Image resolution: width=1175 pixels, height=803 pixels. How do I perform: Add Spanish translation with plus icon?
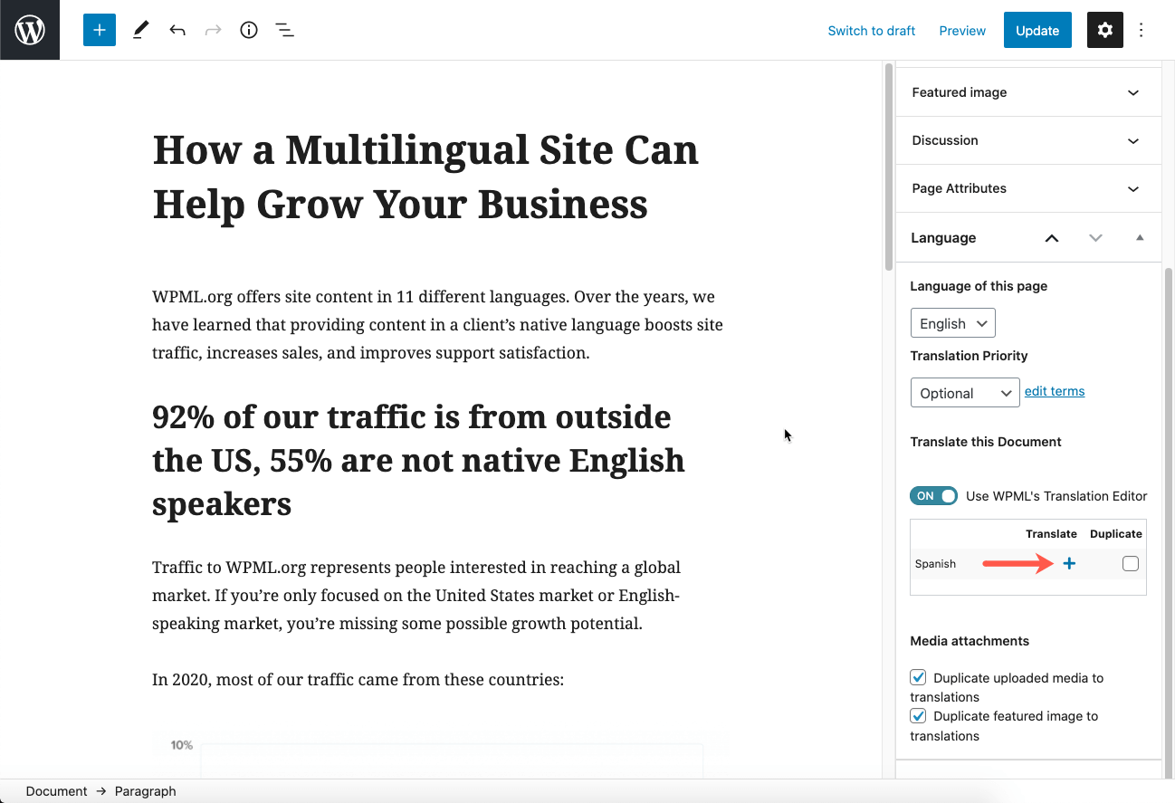1069,564
